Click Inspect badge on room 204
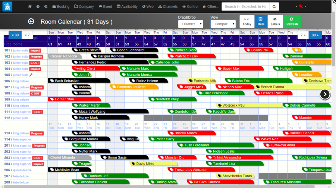 [x=38, y=164]
